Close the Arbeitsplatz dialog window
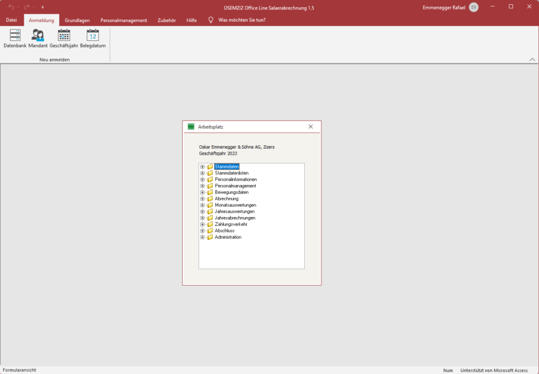 tap(311, 127)
